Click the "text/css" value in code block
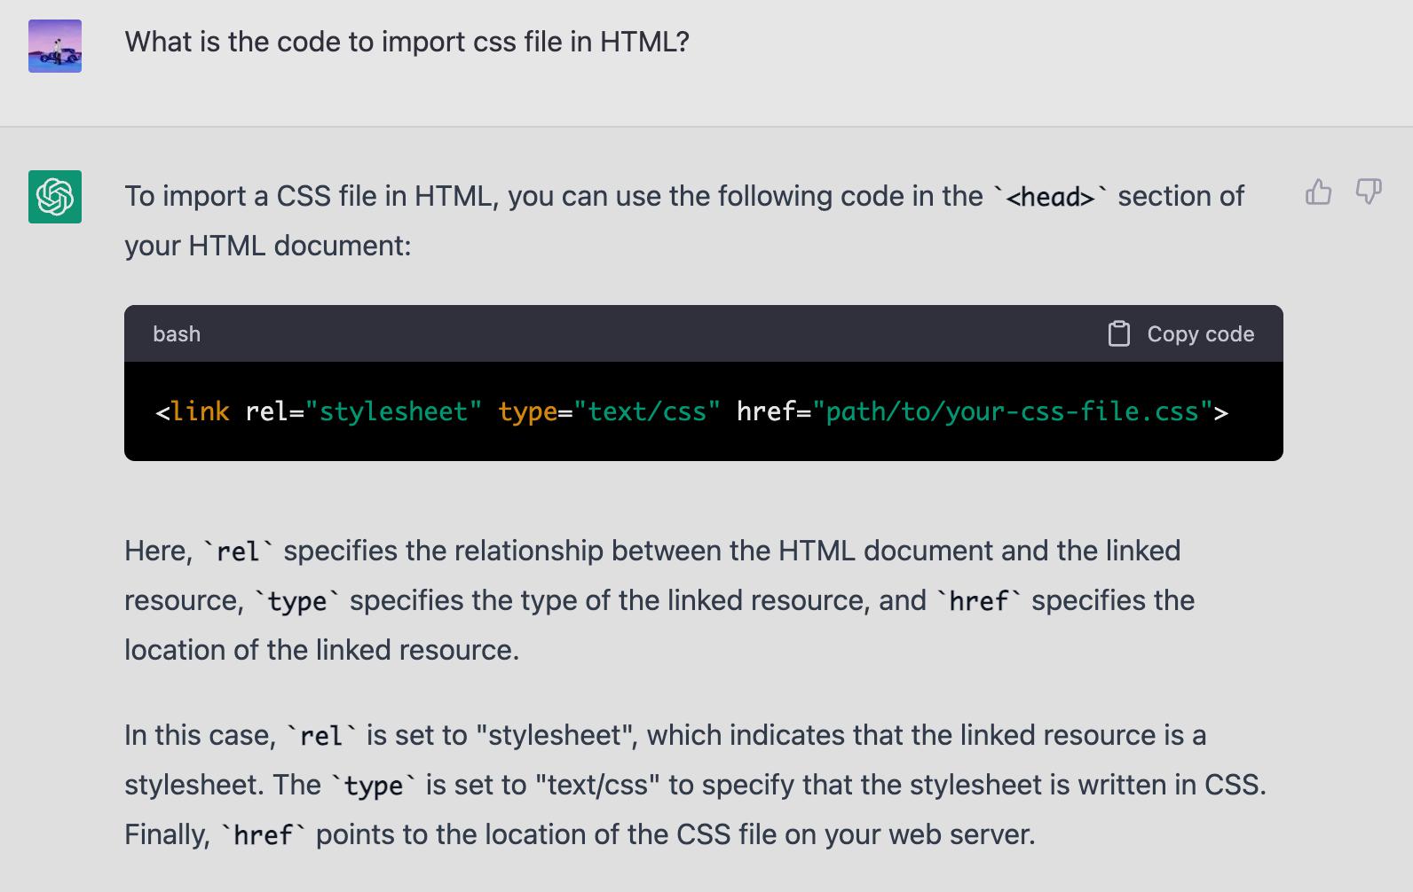This screenshot has width=1413, height=892. tap(646, 411)
